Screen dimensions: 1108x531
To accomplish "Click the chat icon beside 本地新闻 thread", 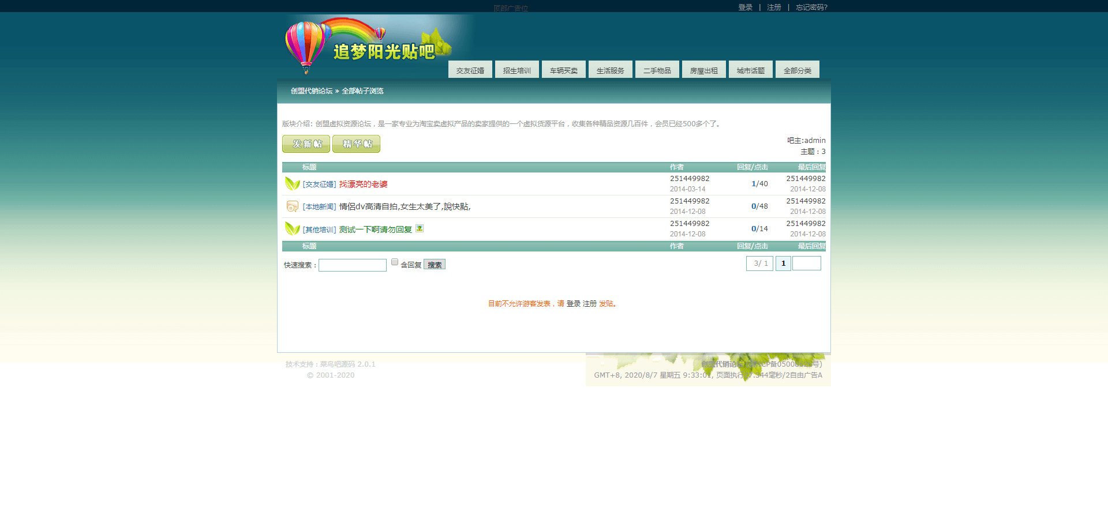I will point(292,206).
